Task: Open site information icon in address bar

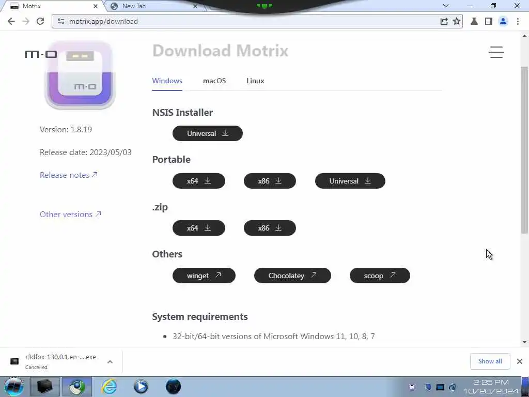Action: (x=61, y=21)
